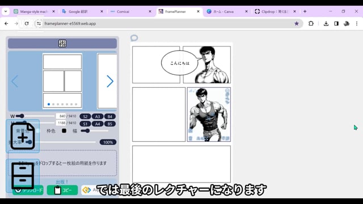Viewport: 363px width, 204px height.
Task: Open the tab search dropdown arrow
Action: click(6, 11)
